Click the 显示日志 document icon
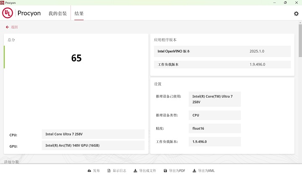 (x=109, y=171)
